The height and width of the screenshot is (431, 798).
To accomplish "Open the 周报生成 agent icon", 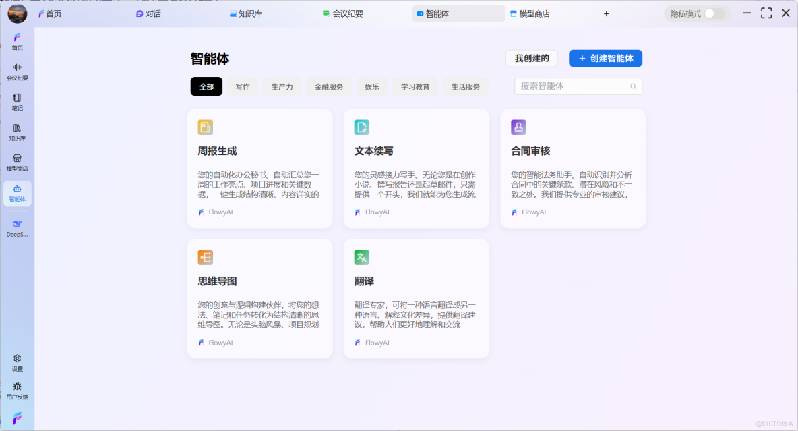I will pos(205,127).
